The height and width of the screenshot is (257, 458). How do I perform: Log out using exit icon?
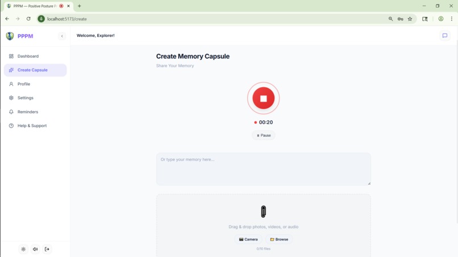point(47,249)
